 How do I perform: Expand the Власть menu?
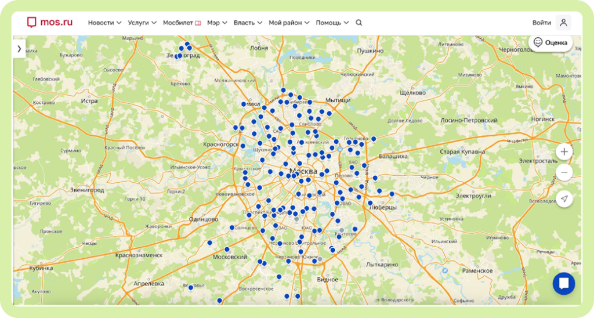pos(248,23)
